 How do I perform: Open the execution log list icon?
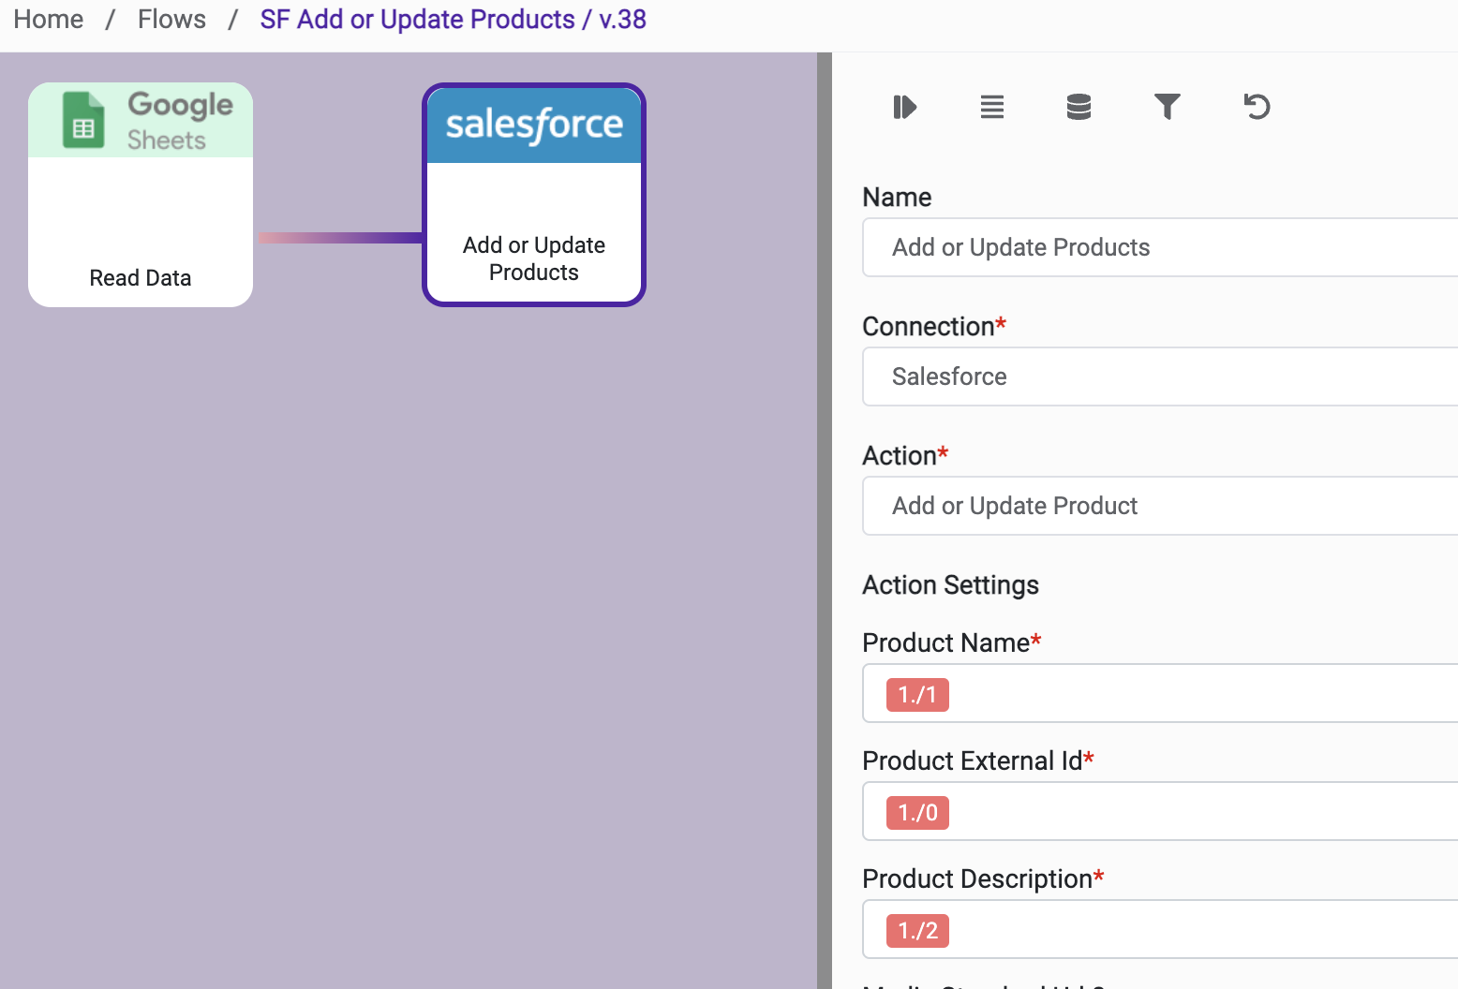992,107
